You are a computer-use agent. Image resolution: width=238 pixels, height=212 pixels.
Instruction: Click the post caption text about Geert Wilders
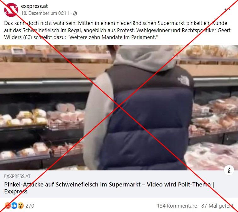click(117, 30)
